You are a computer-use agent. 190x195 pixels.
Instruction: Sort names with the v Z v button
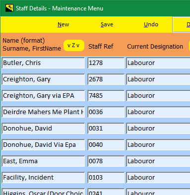coord(74,45)
